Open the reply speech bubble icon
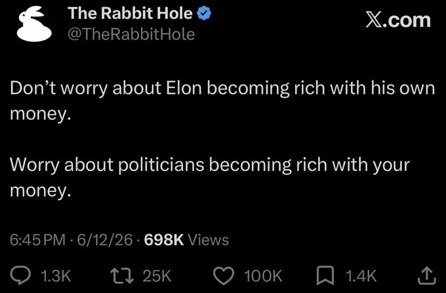 click(20, 276)
